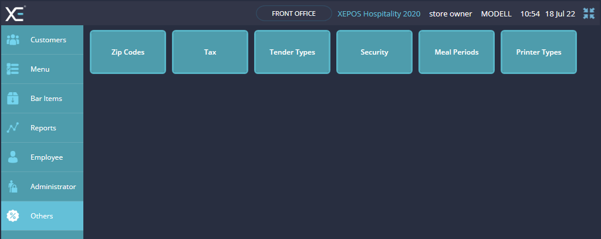This screenshot has height=239, width=601.
Task: Open the Zip Codes settings
Action: pyautogui.click(x=128, y=52)
